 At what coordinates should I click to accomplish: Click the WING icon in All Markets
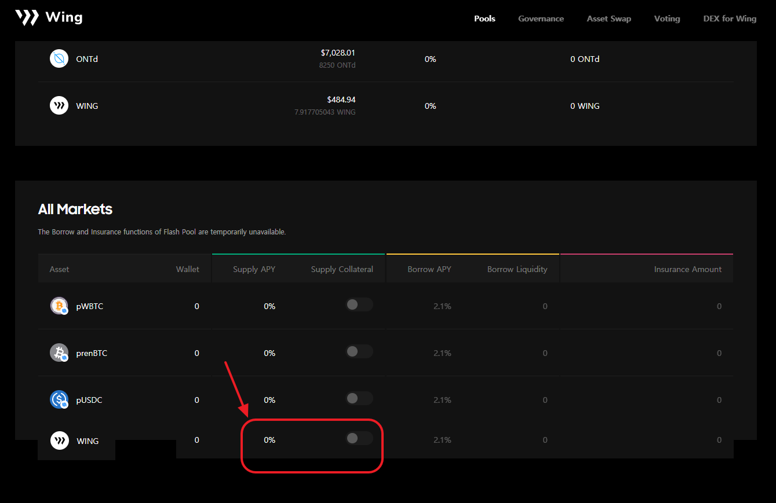(x=59, y=440)
